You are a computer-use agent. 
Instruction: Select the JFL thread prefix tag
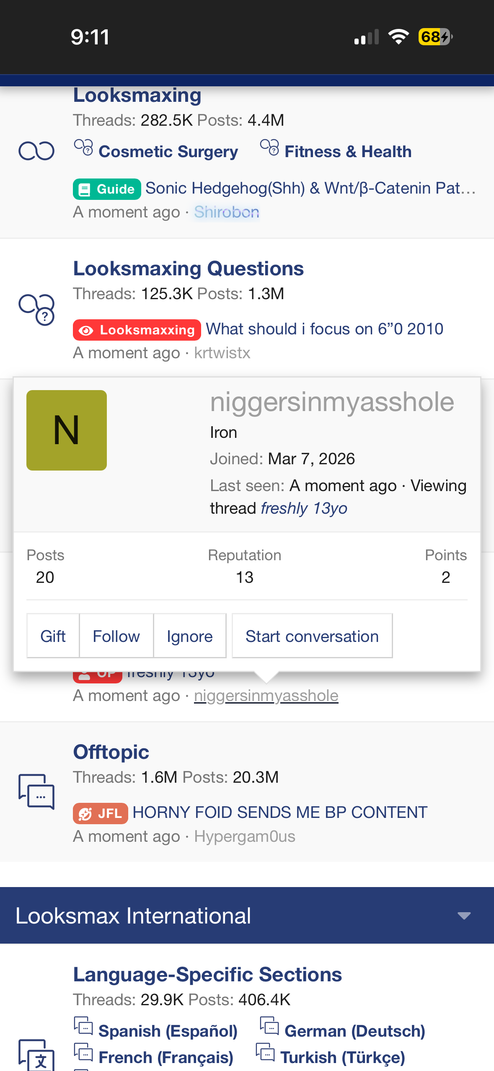[x=100, y=813]
